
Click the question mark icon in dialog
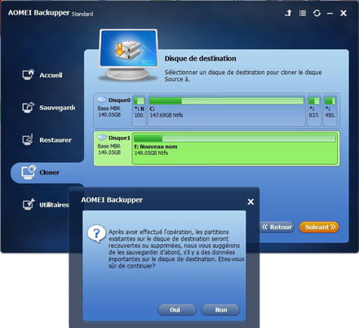[x=96, y=233]
